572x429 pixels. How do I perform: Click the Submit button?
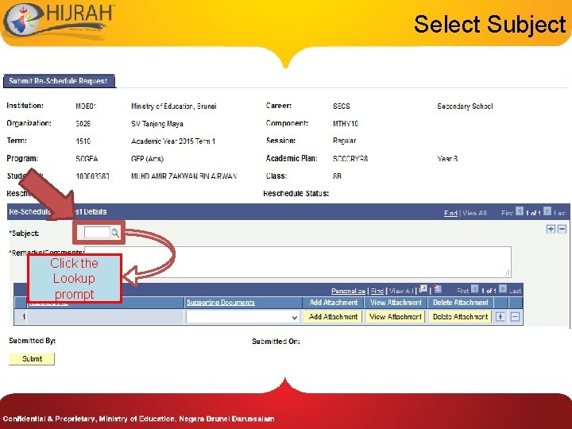coord(32,358)
